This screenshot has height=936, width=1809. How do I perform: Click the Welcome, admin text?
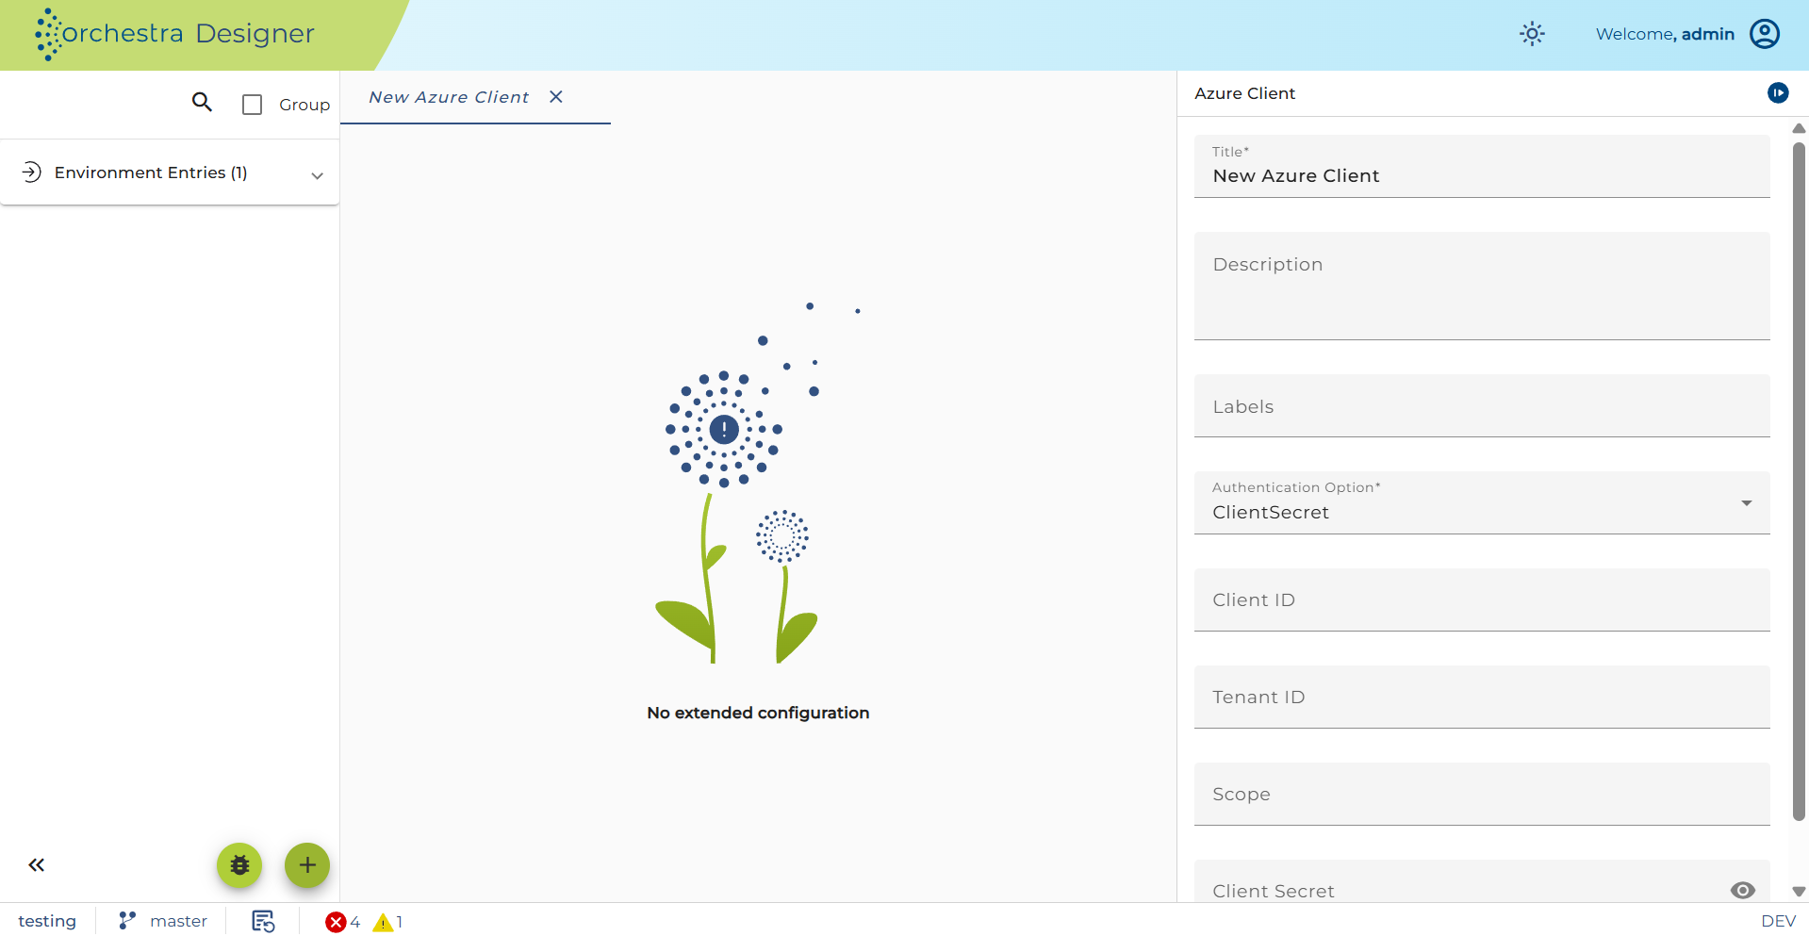click(x=1665, y=34)
